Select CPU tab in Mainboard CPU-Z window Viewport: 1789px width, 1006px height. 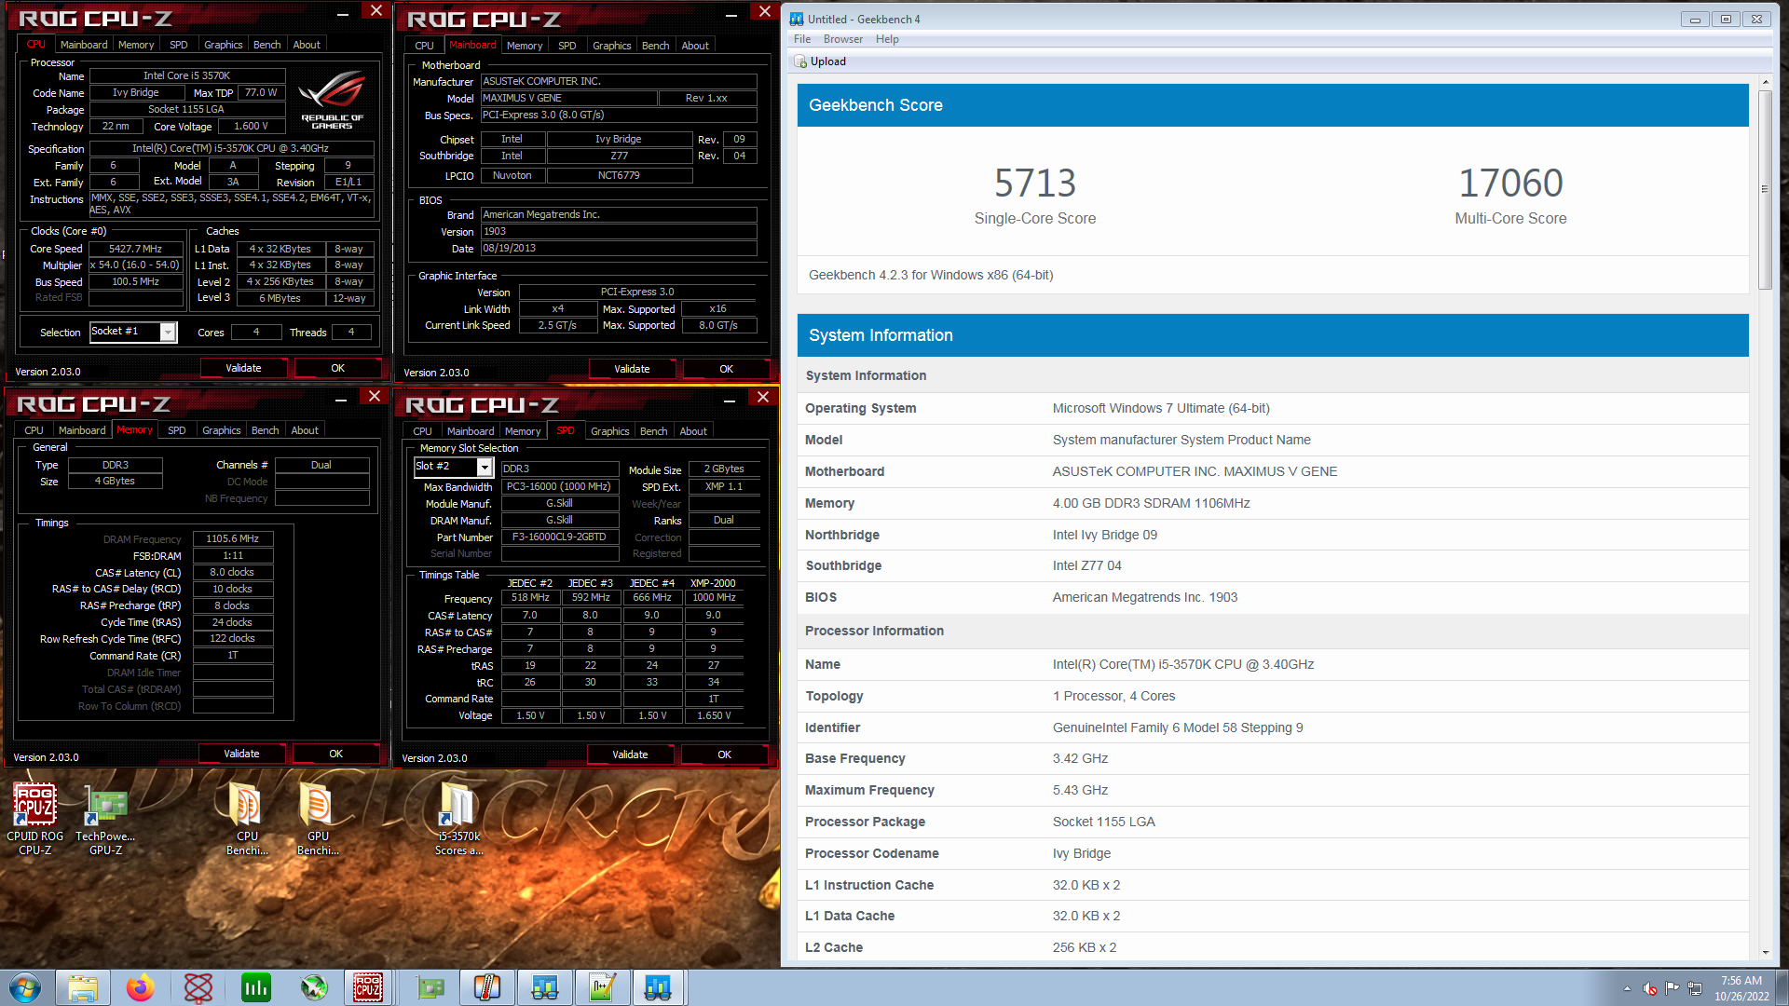click(x=424, y=46)
